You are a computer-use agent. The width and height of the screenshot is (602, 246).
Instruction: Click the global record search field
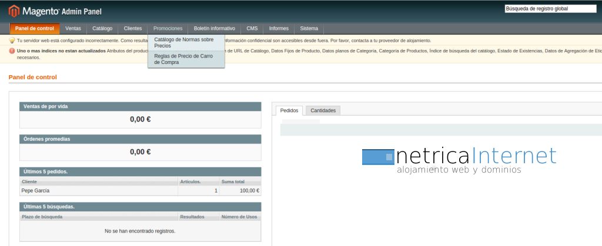point(550,9)
